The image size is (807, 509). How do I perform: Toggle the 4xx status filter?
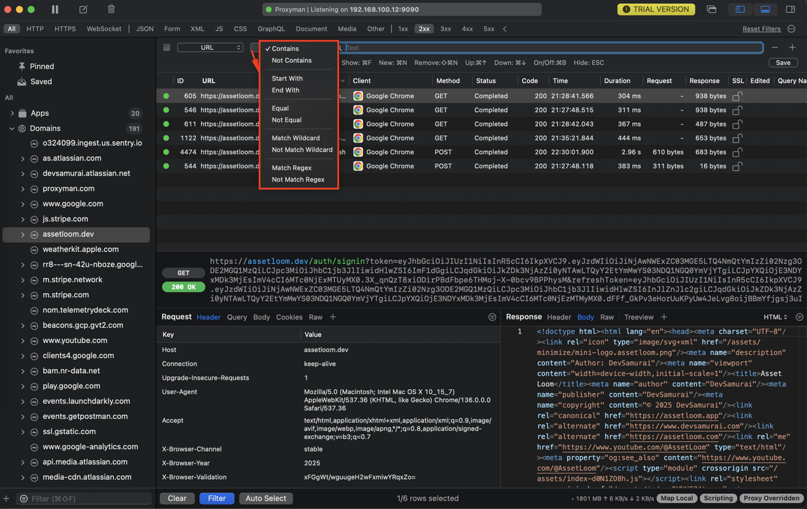click(x=467, y=29)
